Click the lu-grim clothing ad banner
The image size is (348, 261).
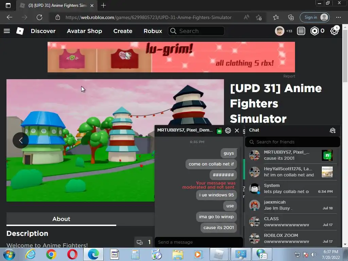click(171, 57)
